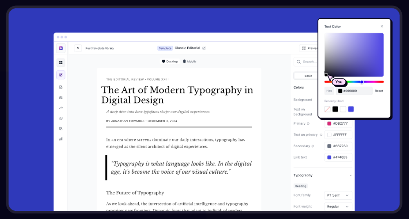Click the hue slider handle
409x219 pixels.
pos(362,82)
